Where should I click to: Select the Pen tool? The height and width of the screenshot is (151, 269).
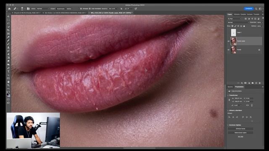click(x=8, y=68)
